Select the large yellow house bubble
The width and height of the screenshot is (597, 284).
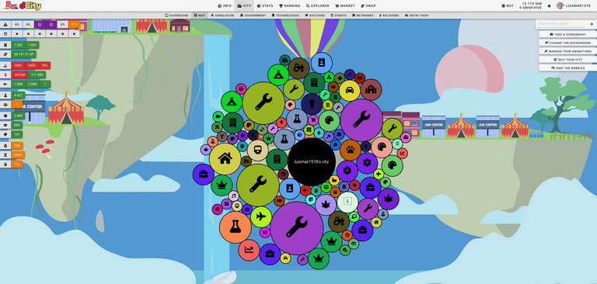coord(225,159)
